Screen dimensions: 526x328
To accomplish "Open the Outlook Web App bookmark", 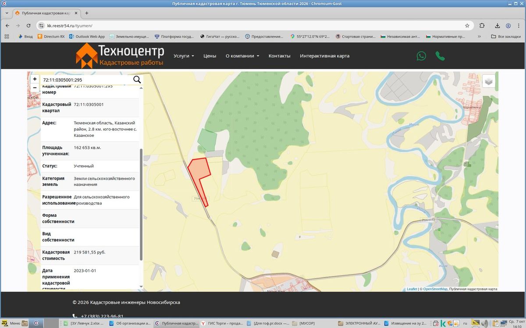I will click(87, 36).
